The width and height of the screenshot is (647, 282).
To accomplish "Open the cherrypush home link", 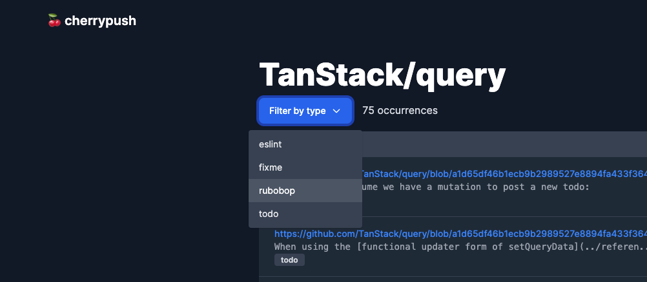I will point(92,21).
